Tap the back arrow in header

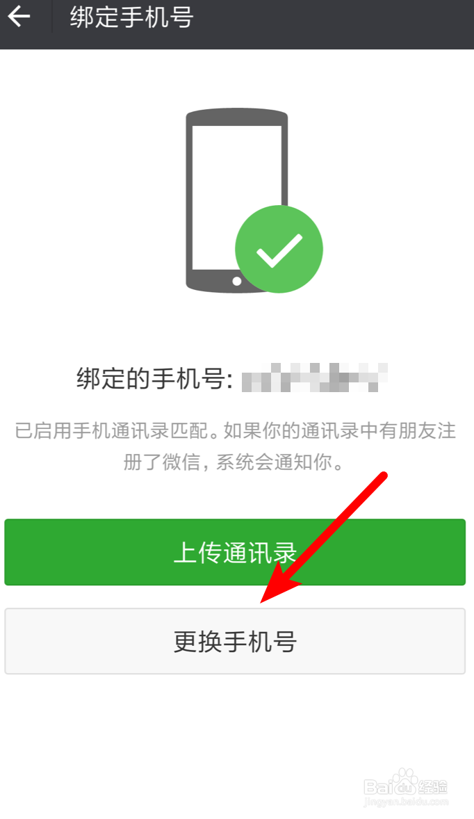click(x=19, y=16)
